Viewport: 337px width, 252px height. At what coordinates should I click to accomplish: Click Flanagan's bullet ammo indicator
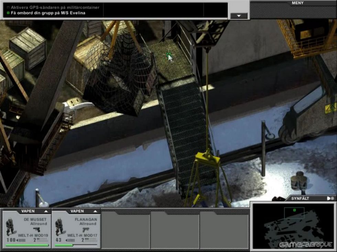click(70, 240)
